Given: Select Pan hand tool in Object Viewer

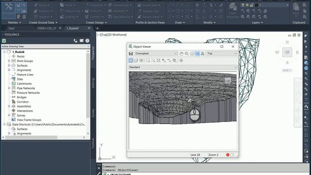Looking at the screenshot, I should pyautogui.click(x=181, y=53).
